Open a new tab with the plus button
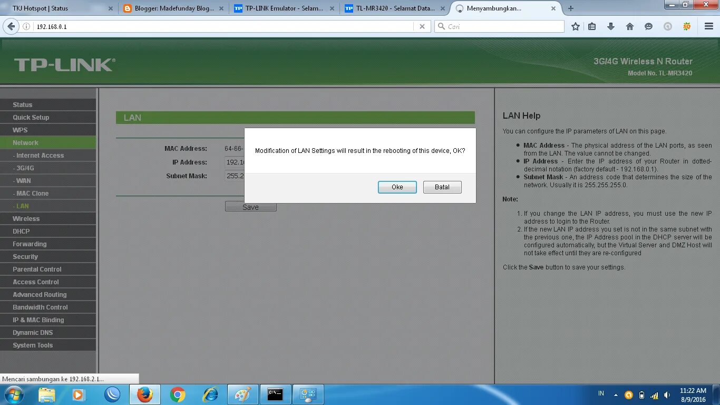This screenshot has width=720, height=405. (571, 8)
